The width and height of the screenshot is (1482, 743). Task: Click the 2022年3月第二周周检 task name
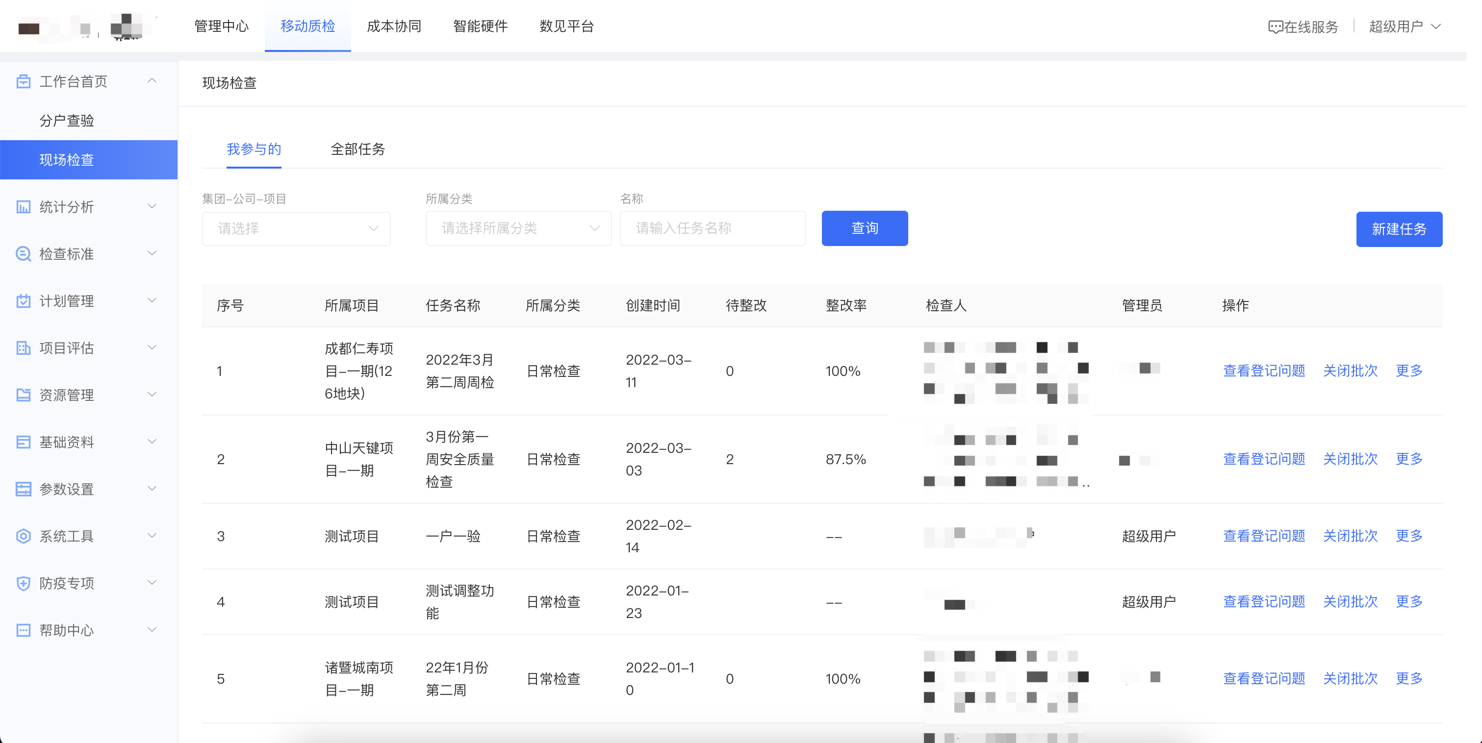point(460,371)
